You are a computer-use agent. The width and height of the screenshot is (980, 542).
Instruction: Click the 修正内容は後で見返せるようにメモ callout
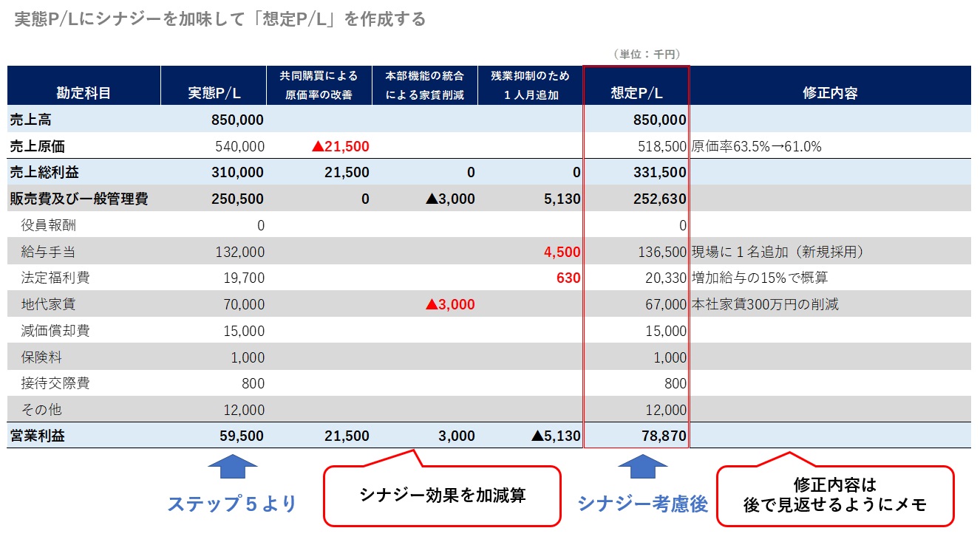click(834, 495)
